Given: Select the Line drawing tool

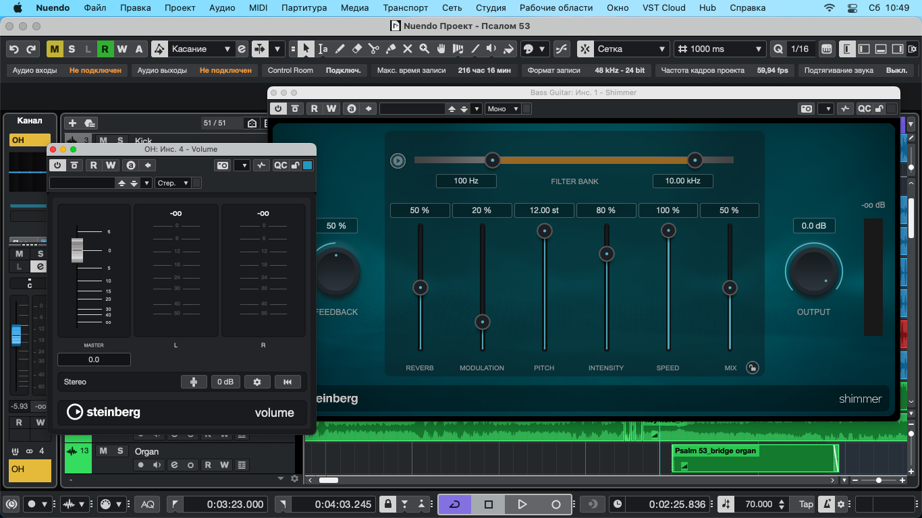Looking at the screenshot, I should point(475,49).
